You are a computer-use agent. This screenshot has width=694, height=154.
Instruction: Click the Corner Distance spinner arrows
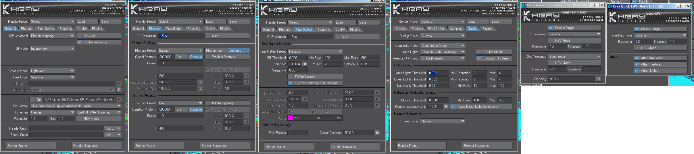(377, 133)
